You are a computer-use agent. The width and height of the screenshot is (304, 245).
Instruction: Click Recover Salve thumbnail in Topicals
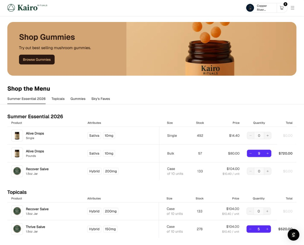[x=17, y=211]
